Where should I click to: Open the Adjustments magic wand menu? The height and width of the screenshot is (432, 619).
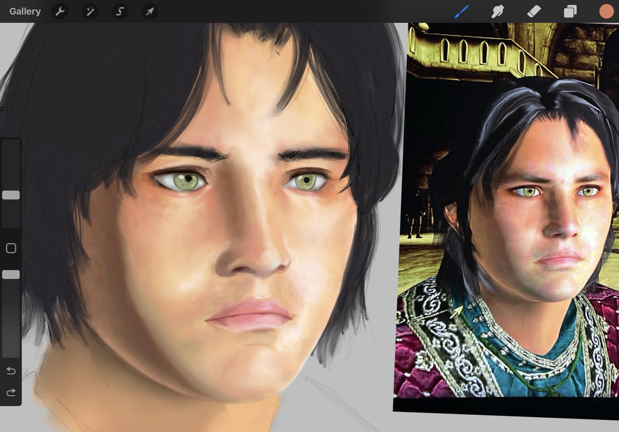(x=90, y=11)
